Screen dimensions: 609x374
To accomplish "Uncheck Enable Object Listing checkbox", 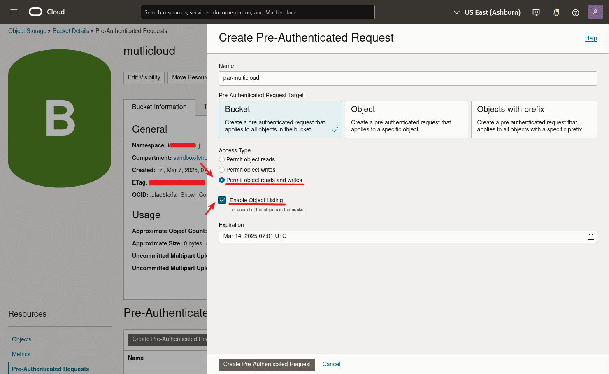I will tap(222, 200).
